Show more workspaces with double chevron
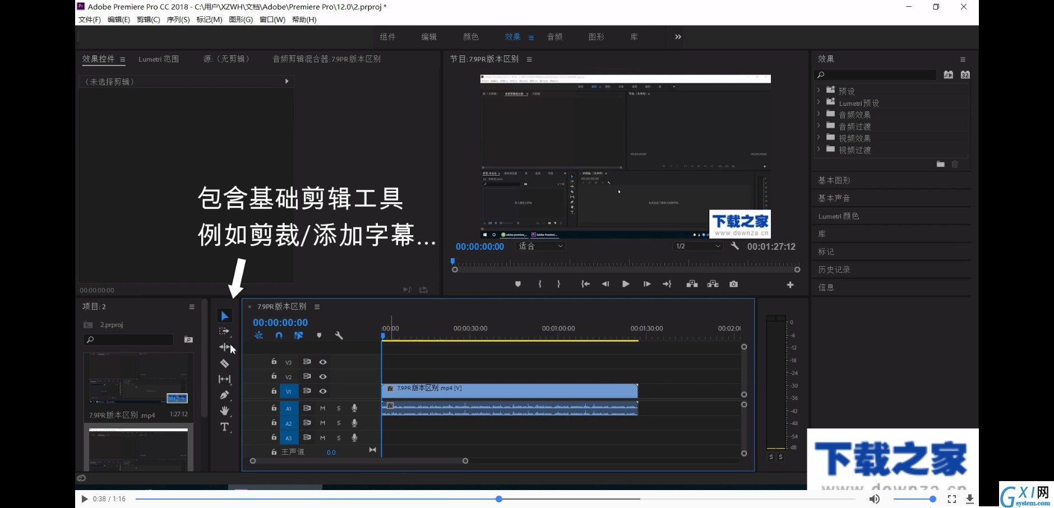The width and height of the screenshot is (1054, 508). click(x=678, y=36)
